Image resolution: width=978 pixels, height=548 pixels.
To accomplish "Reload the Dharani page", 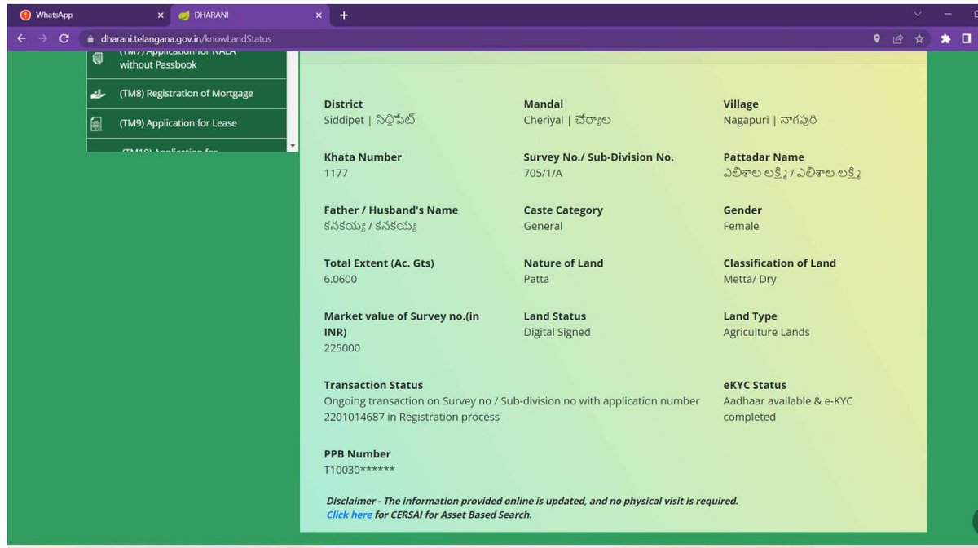I will click(x=64, y=38).
